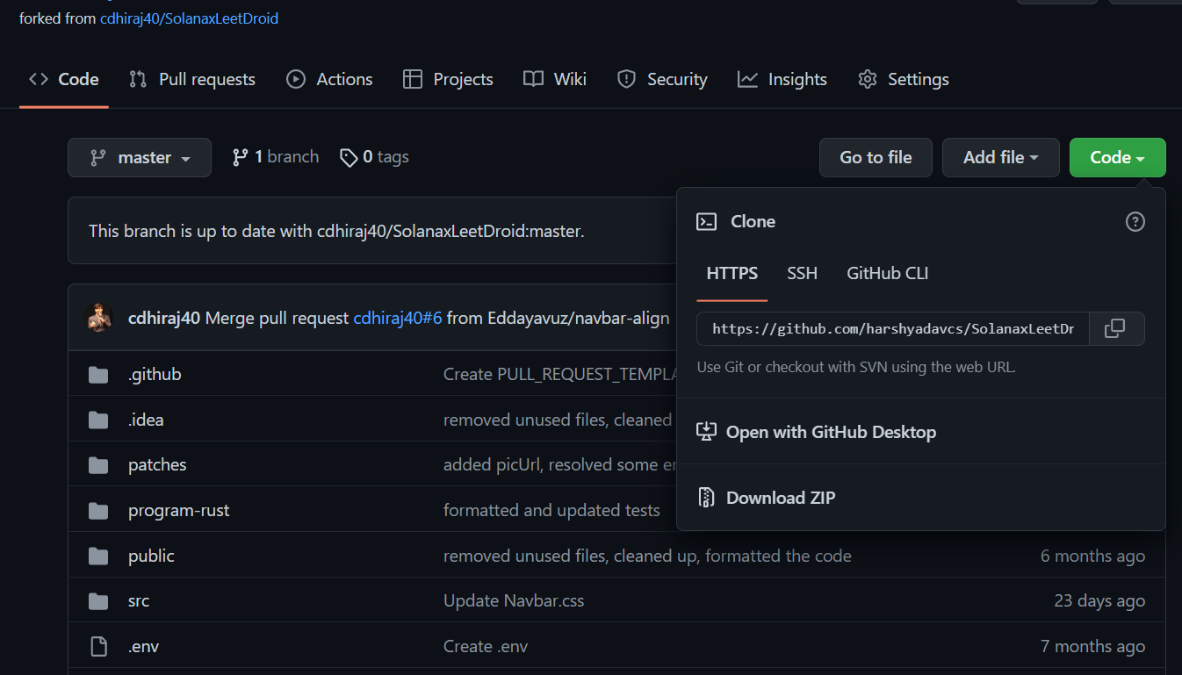Click the Projects board icon
The image size is (1182, 675).
tap(413, 79)
